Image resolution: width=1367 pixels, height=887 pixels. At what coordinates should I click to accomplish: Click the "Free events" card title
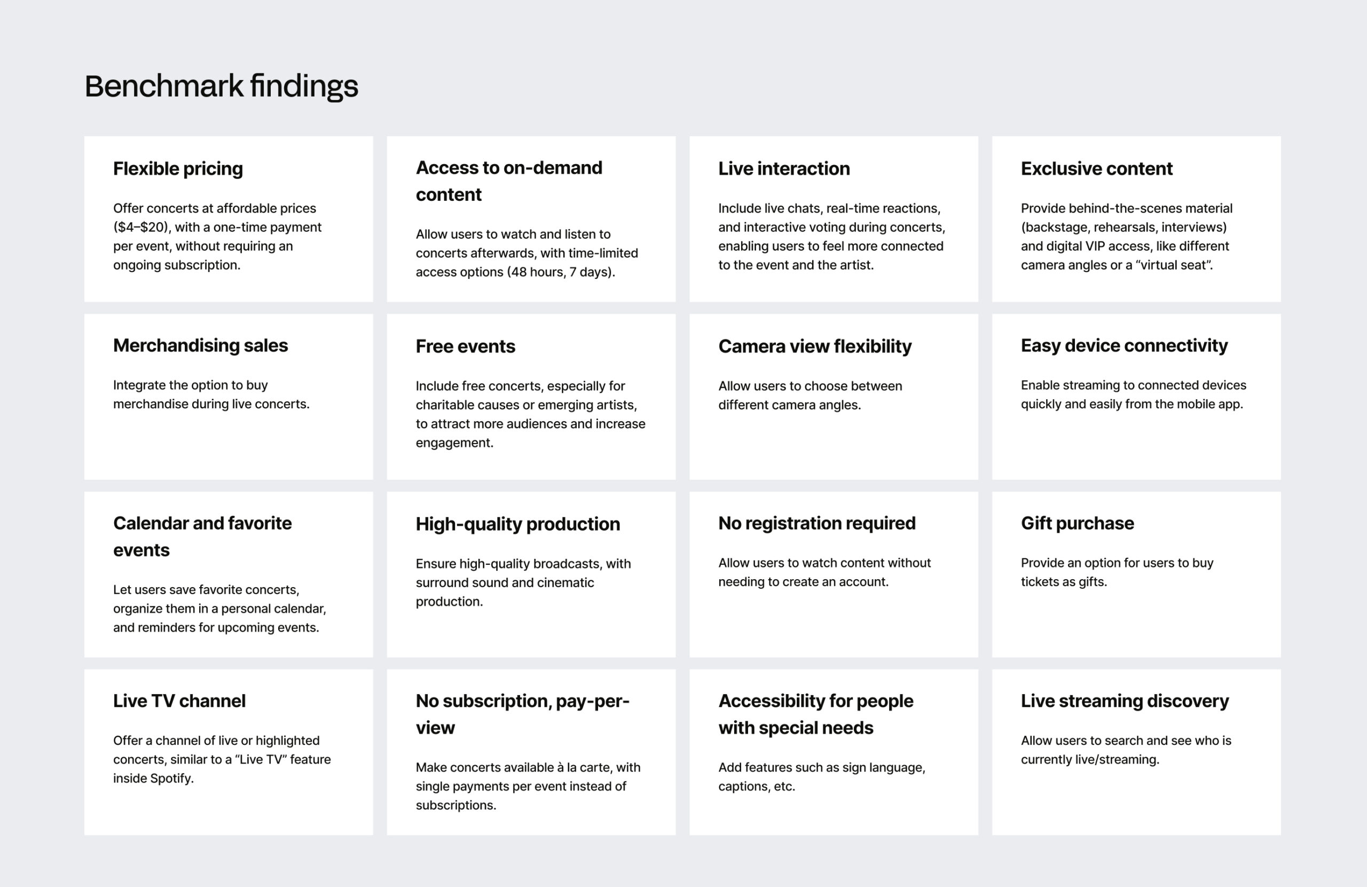[465, 346]
